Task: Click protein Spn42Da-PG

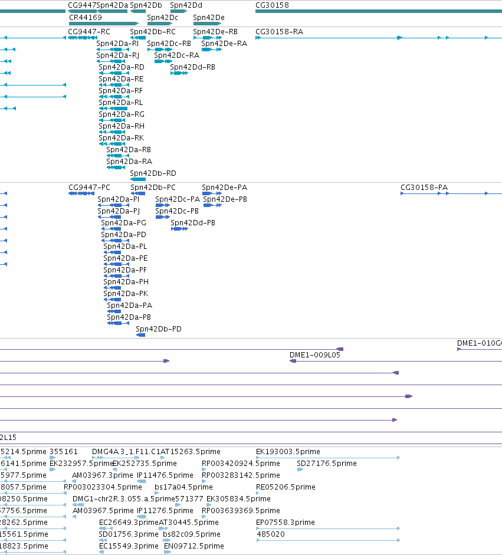Action: (x=123, y=222)
